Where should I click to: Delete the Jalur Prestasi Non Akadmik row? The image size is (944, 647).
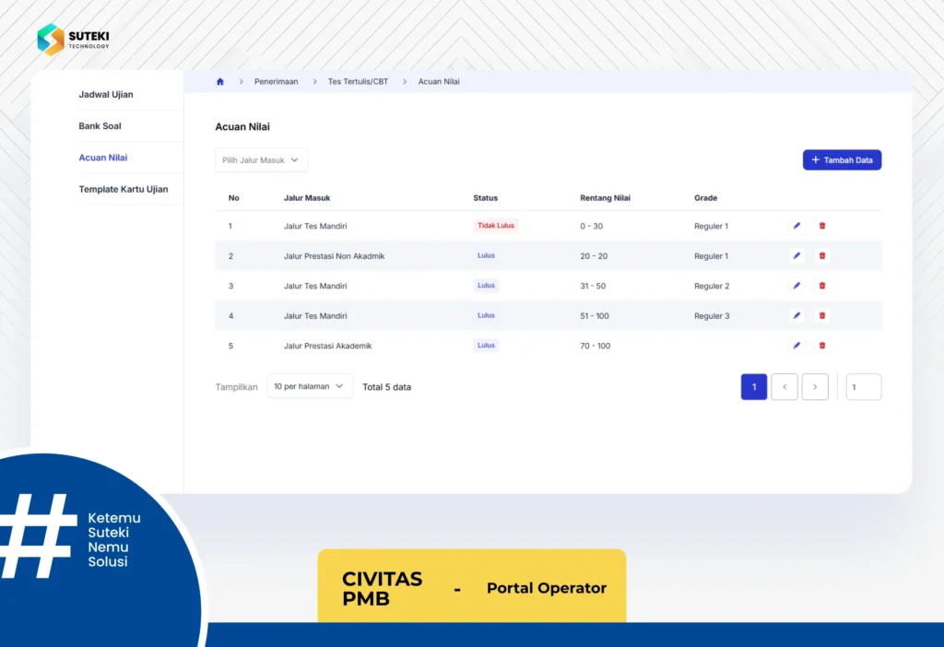[821, 256]
